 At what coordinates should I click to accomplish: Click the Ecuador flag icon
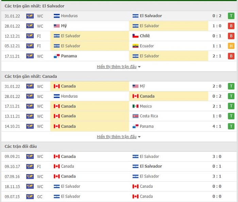pos(135,46)
